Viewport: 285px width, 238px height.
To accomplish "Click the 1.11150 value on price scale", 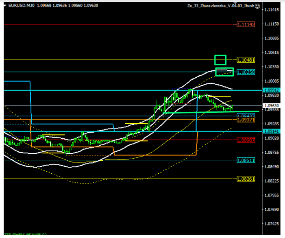I will pyautogui.click(x=272, y=24).
